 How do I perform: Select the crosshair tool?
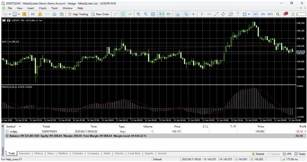click(x=193, y=14)
